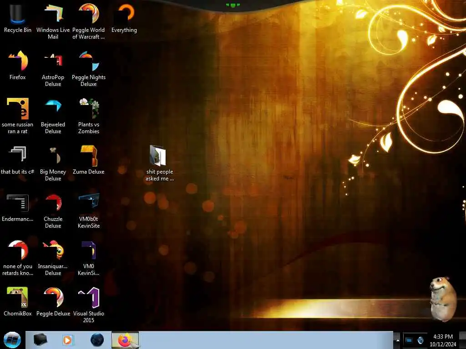Select the Chuzzle Deluxe icon
This screenshot has width=466, height=349.
[x=53, y=211]
